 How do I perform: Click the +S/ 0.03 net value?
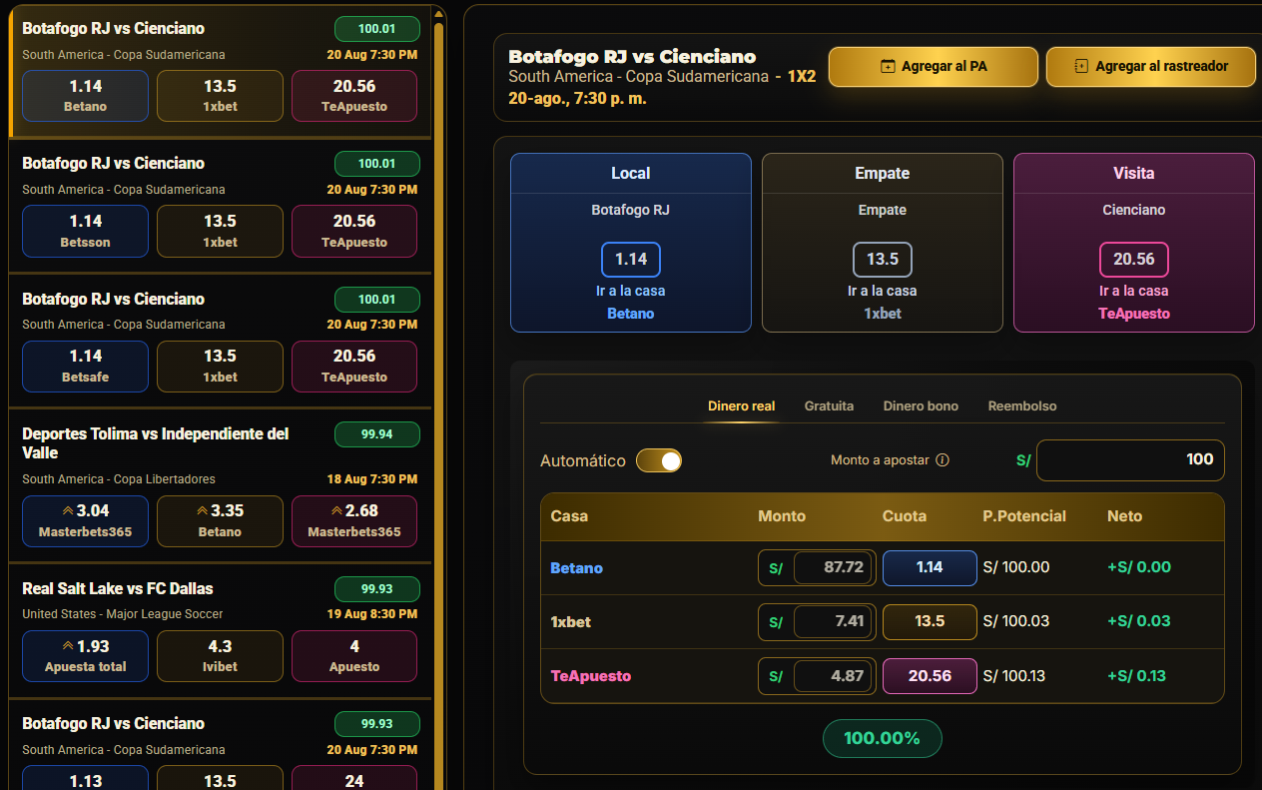(1139, 621)
